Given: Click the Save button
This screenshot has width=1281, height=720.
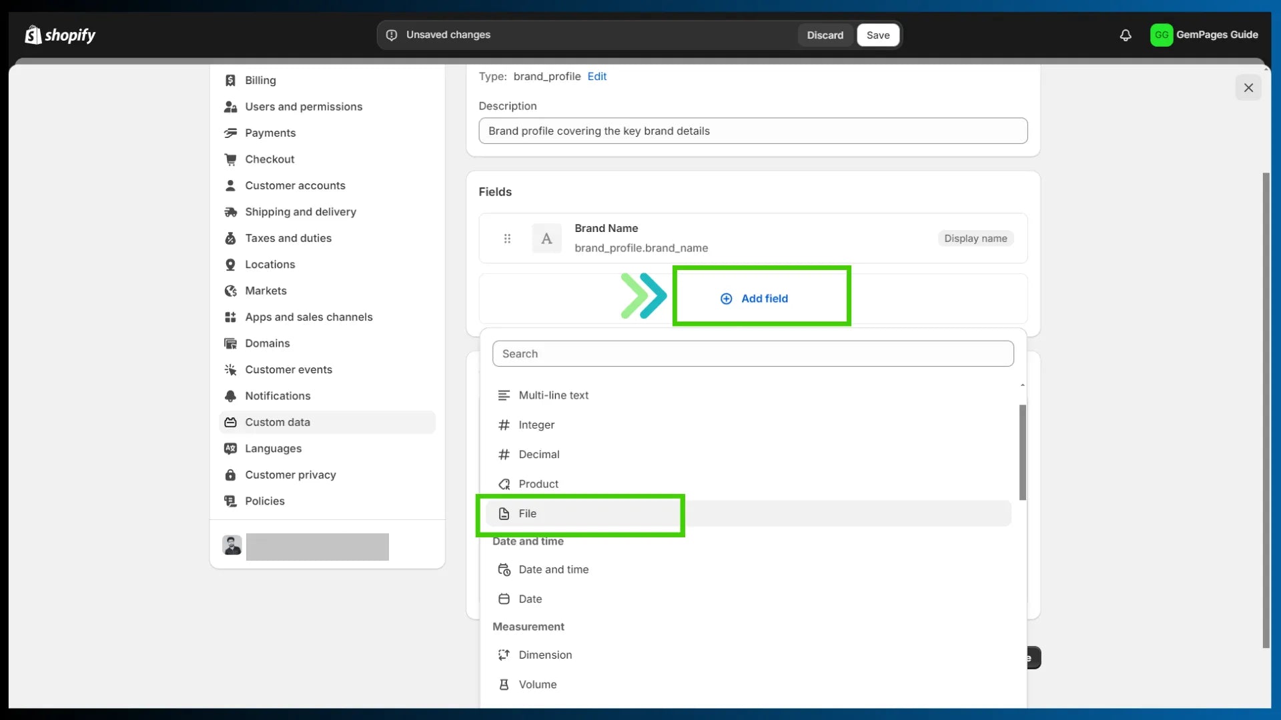Looking at the screenshot, I should 878,35.
